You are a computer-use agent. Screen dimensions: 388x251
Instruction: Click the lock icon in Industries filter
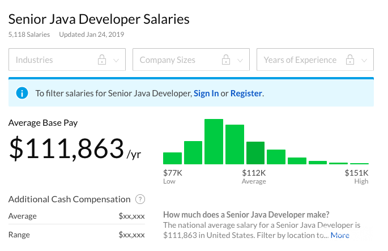tap(103, 60)
